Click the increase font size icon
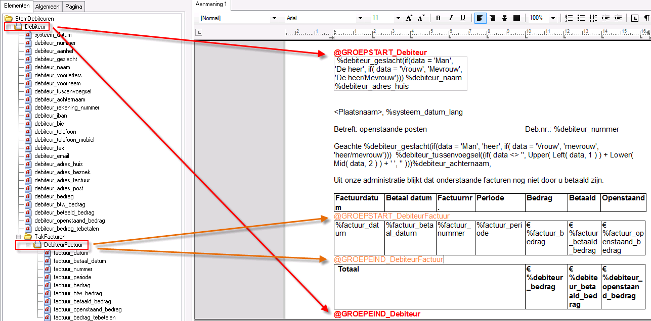This screenshot has width=651, height=321. [409, 18]
